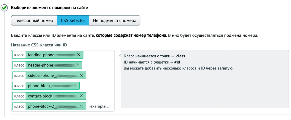The width and height of the screenshot is (291, 120).
Task: Select the Телефонный номер option
Action: [34, 20]
